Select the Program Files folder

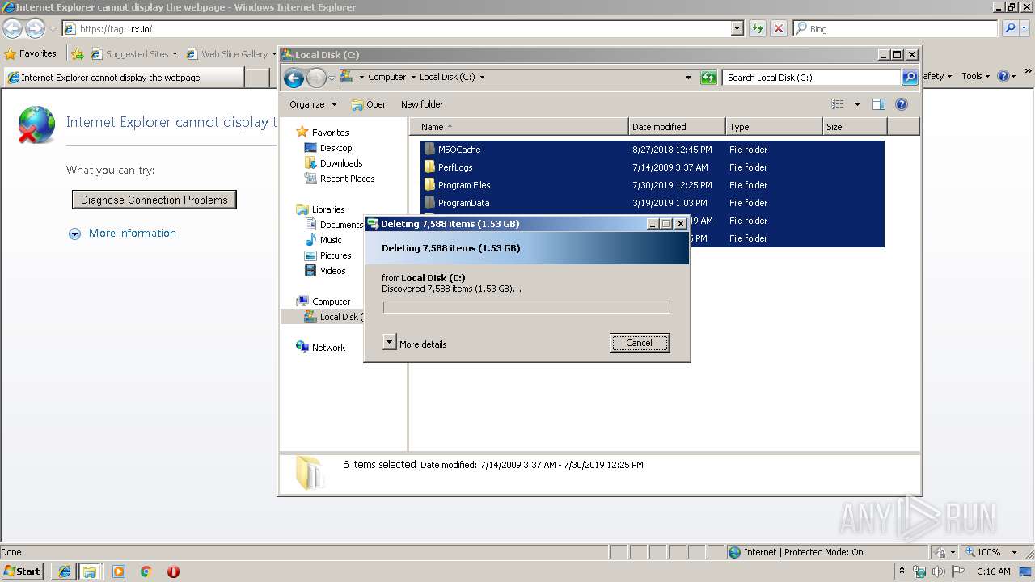(x=653, y=185)
